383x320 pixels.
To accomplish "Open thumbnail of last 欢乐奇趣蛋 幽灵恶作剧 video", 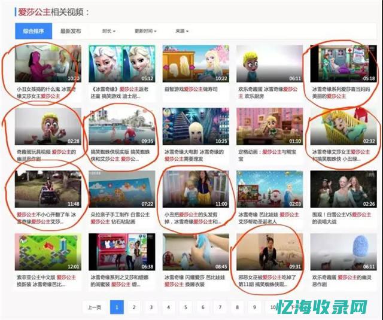I will pos(344,252).
